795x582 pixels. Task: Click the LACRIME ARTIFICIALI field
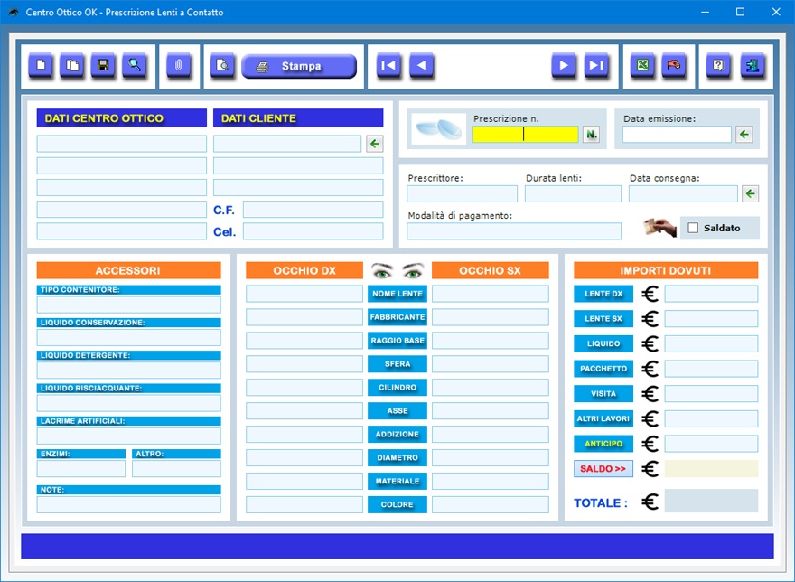pyautogui.click(x=129, y=436)
